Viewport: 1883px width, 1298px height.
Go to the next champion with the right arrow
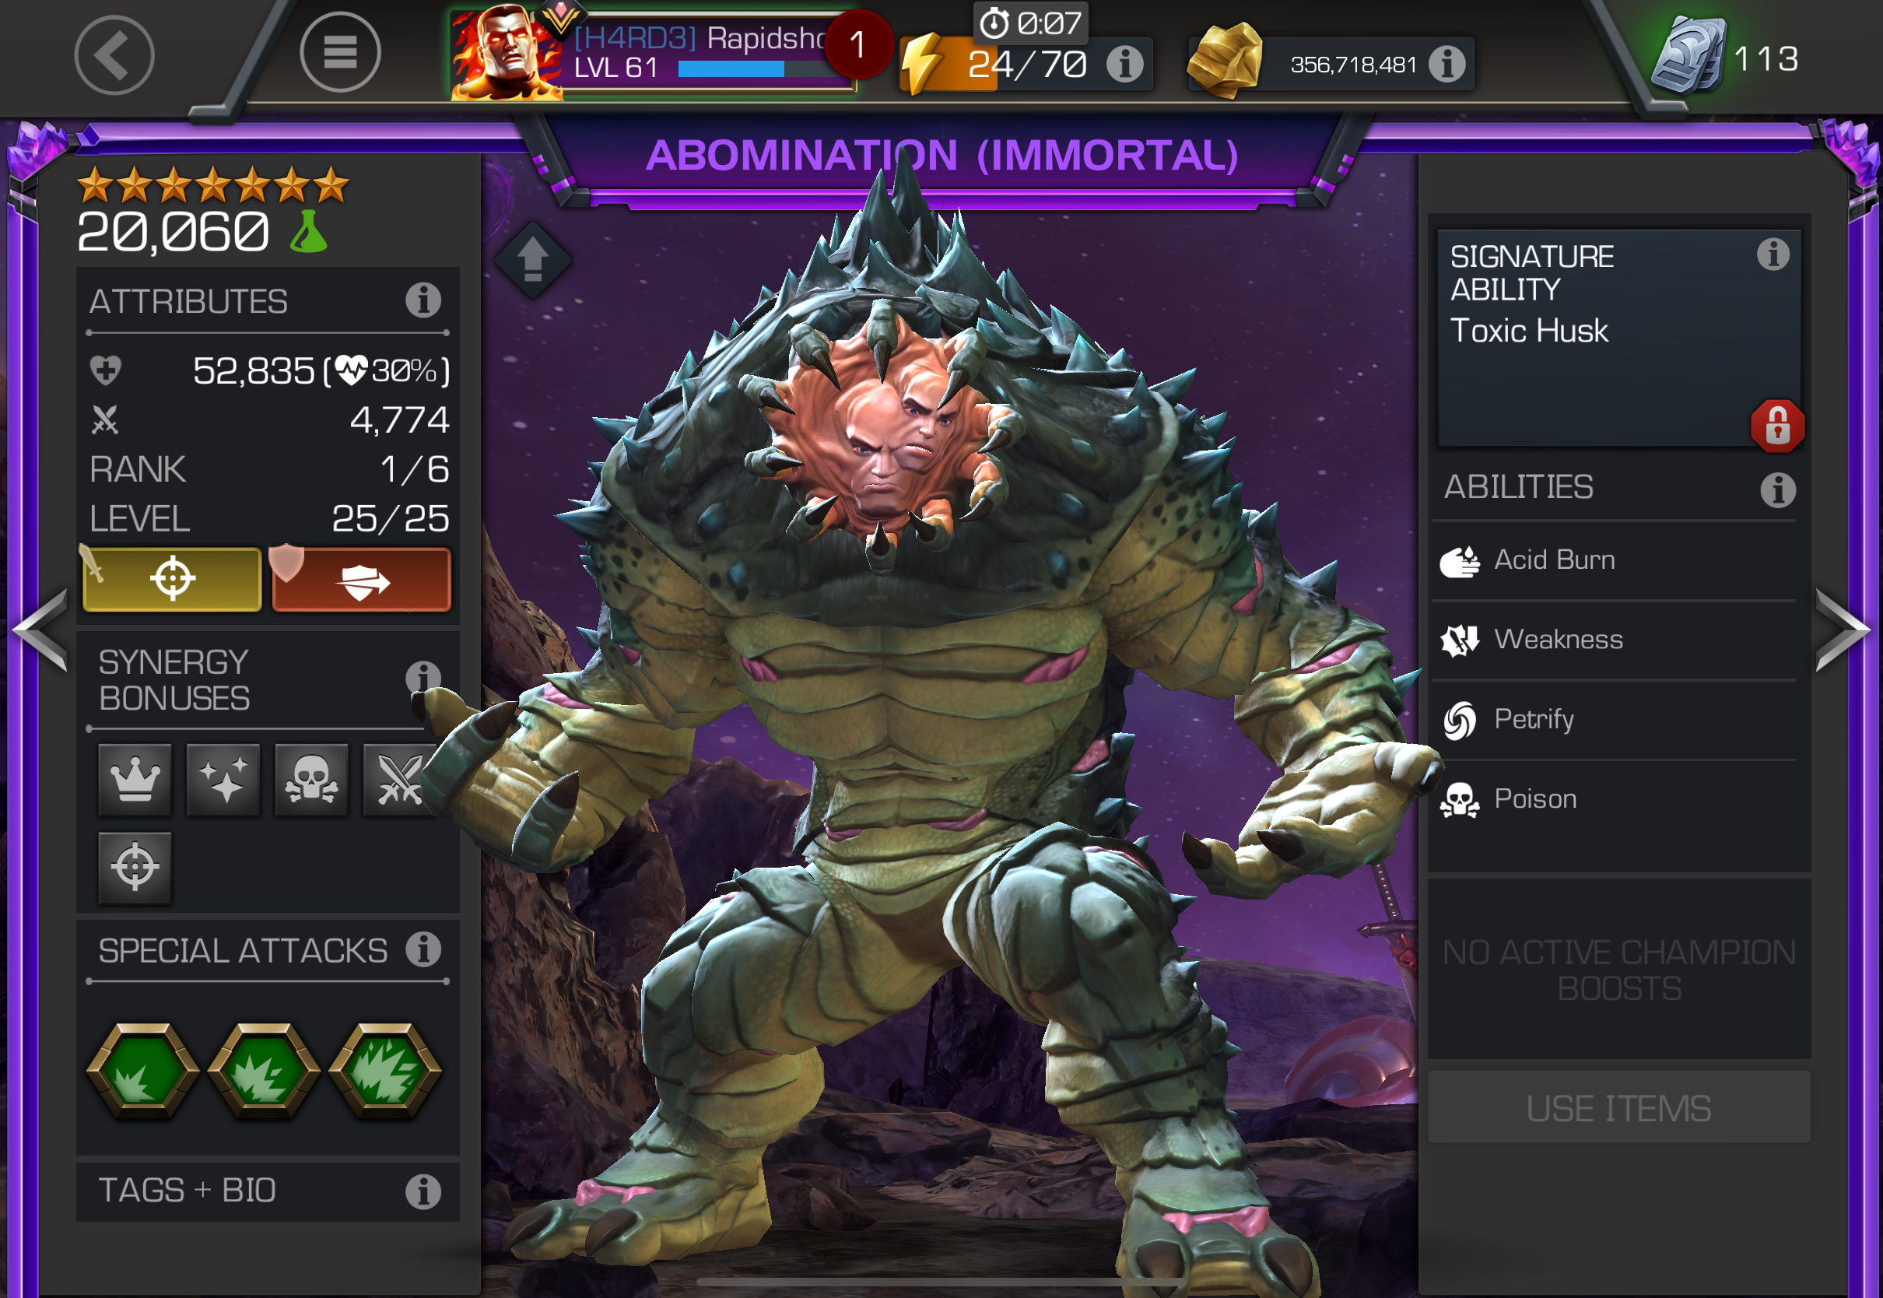click(x=1843, y=630)
